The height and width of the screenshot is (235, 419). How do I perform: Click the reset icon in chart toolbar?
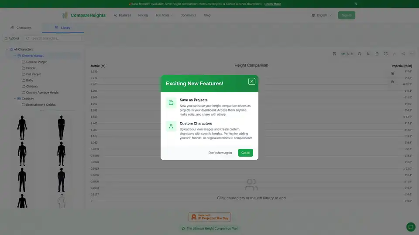(360, 54)
